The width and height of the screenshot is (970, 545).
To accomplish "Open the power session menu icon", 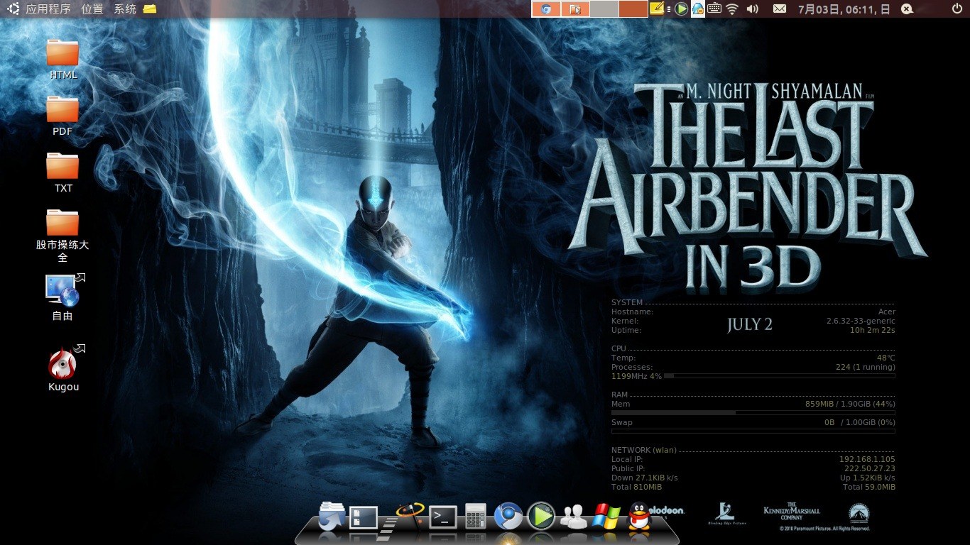I will click(x=957, y=9).
